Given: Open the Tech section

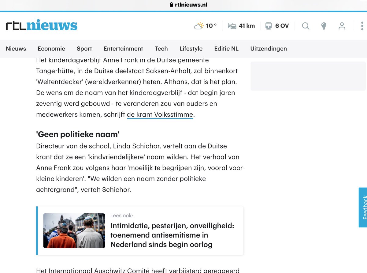Looking at the screenshot, I should click(x=161, y=49).
